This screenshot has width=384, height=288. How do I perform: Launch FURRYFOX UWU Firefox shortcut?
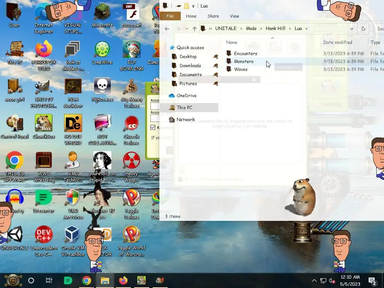[43, 55]
